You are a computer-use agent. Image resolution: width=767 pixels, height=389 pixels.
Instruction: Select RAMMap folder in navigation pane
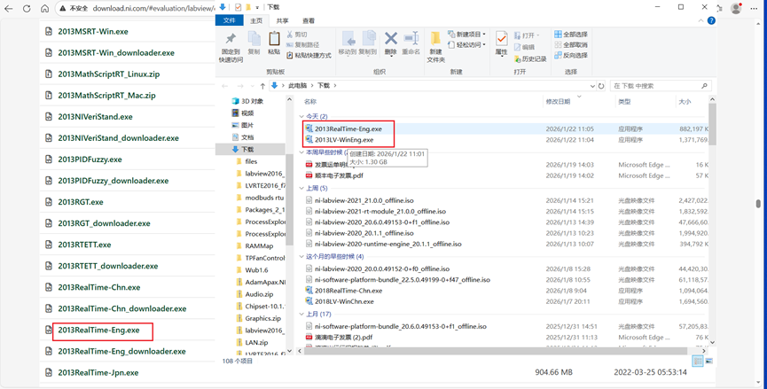(254, 245)
